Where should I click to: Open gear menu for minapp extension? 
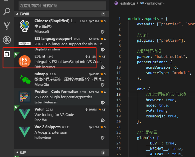pyautogui.click(x=103, y=85)
